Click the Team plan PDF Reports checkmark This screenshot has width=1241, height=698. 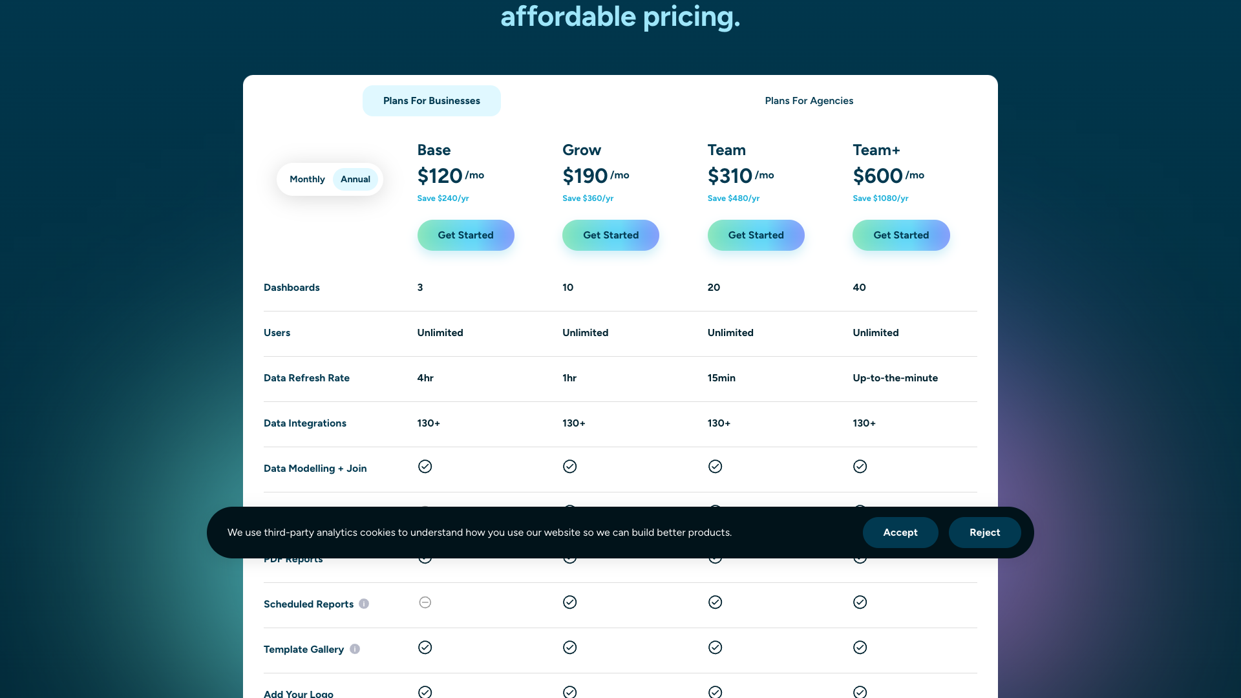click(x=715, y=556)
